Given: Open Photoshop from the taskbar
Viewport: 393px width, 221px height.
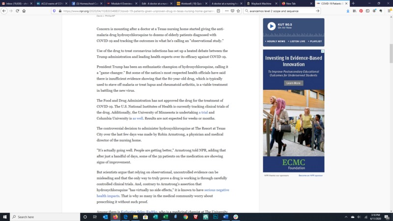Looking at the screenshot, I should point(216,217).
